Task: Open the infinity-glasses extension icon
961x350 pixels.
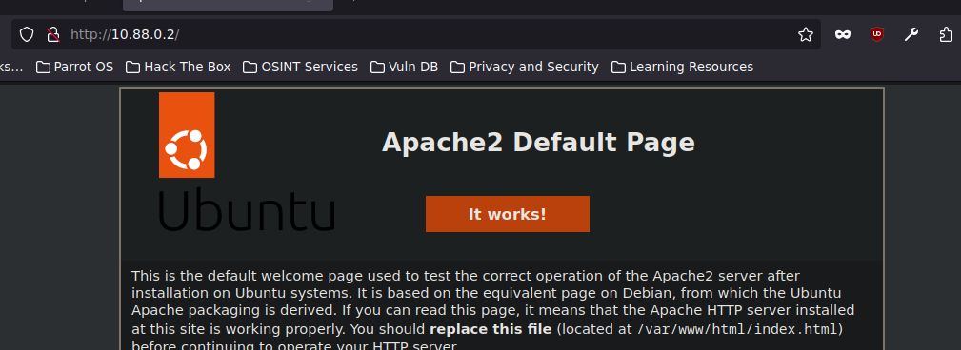Action: click(x=843, y=35)
